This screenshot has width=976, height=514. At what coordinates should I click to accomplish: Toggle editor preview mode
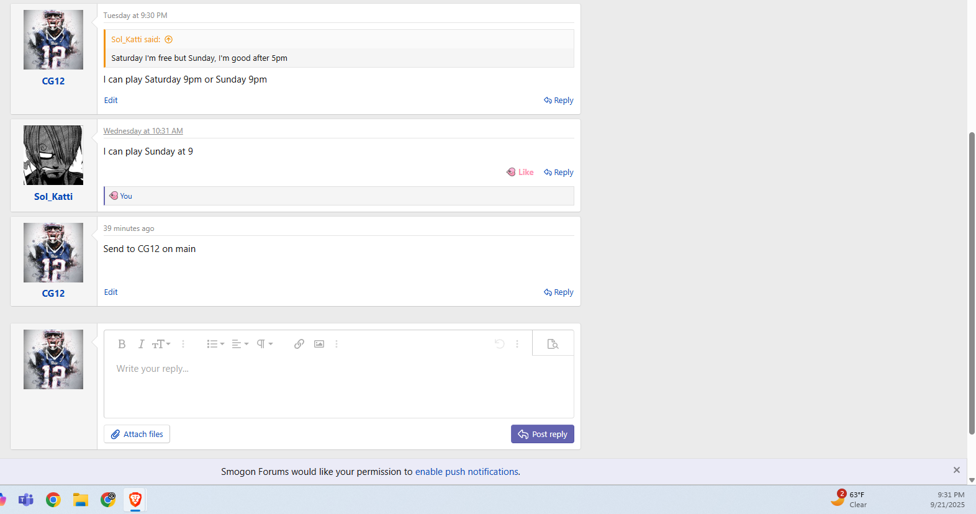(553, 344)
